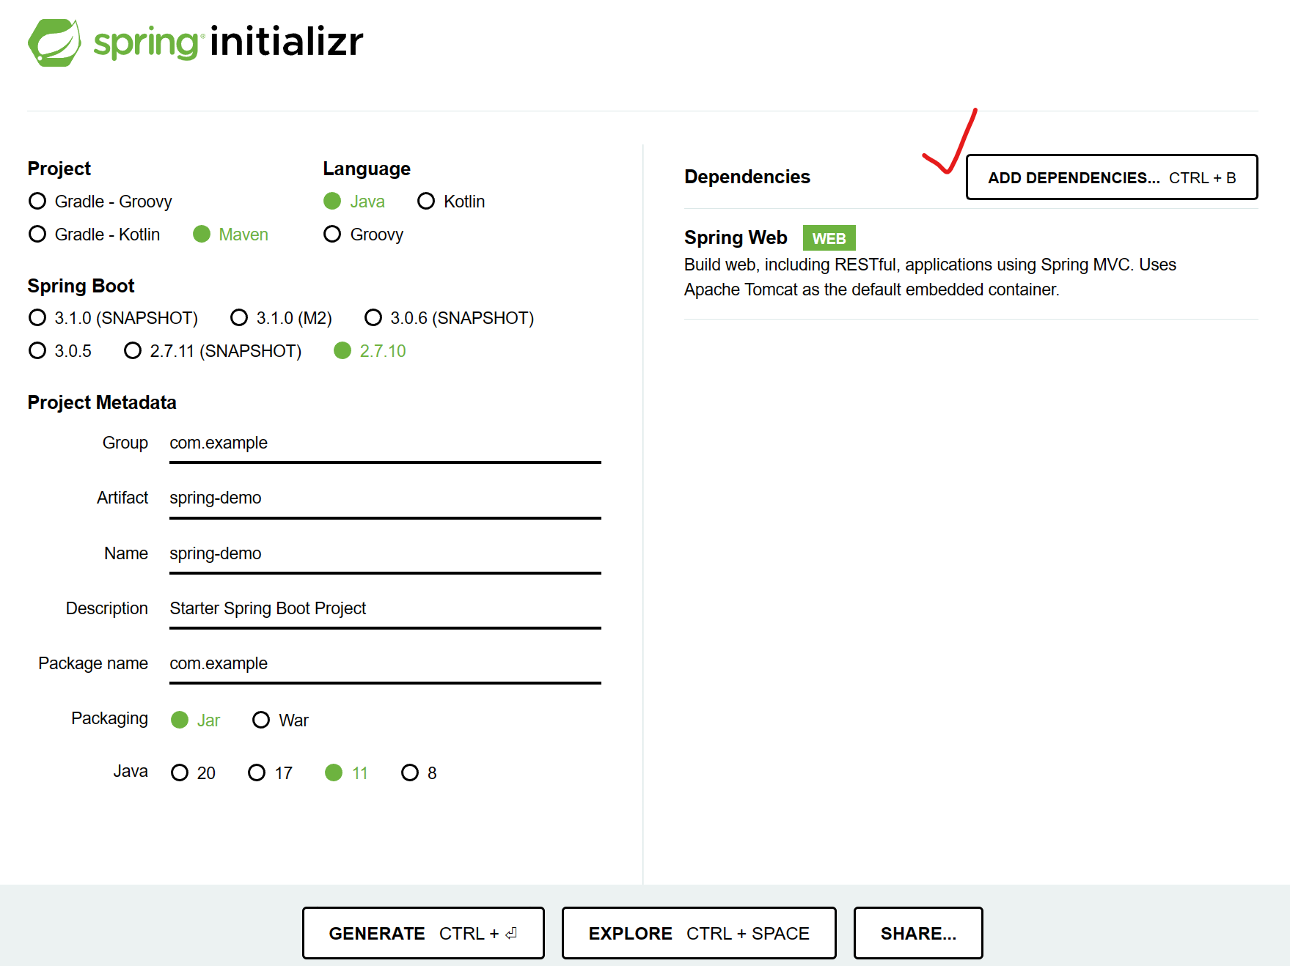Viewport: 1290px width, 966px height.
Task: Click the Project section heading
Action: pos(59,169)
